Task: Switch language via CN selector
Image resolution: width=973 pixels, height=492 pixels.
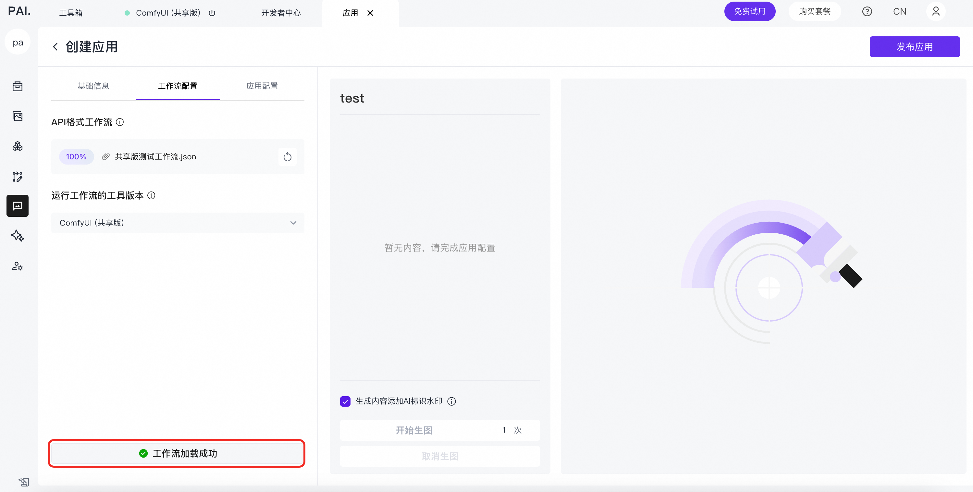Action: click(899, 12)
